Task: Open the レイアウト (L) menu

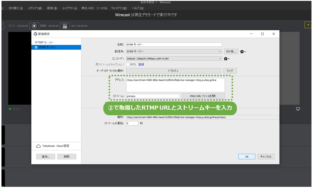Action: point(70,8)
